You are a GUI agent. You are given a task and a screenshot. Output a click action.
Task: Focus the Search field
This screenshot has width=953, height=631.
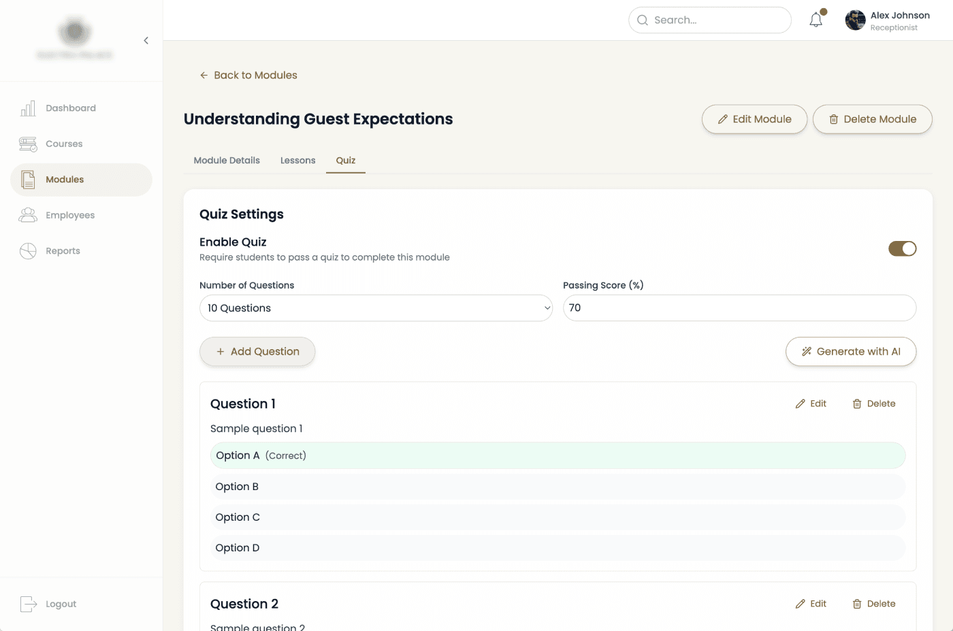[709, 20]
